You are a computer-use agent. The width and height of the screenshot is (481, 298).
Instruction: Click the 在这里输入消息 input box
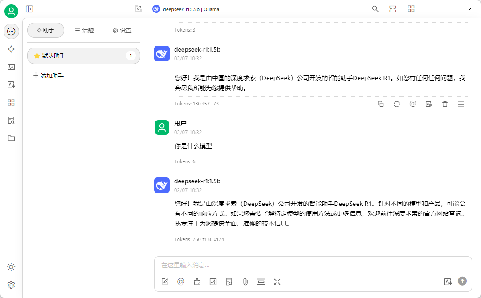[x=313, y=265]
